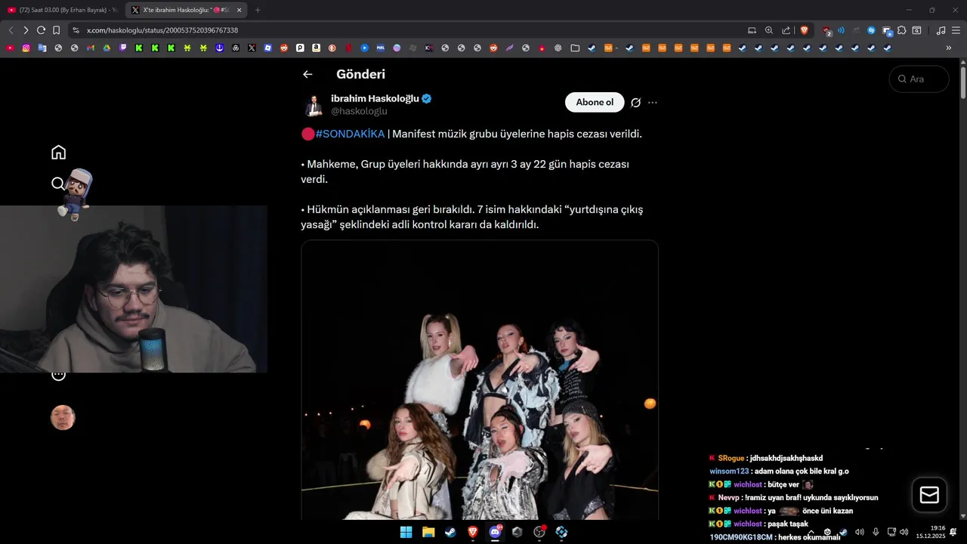
Task: Open the Amazon bookmark
Action: tap(316, 48)
